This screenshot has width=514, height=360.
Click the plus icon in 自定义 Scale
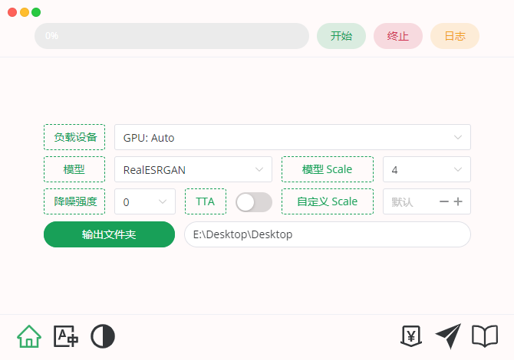[458, 201]
